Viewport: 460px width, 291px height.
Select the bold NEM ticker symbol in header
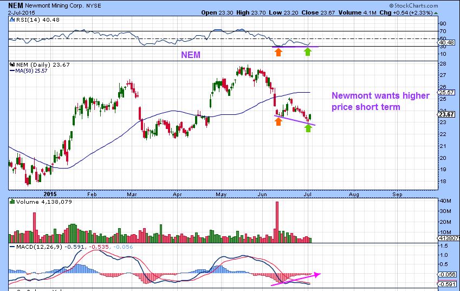click(x=16, y=5)
